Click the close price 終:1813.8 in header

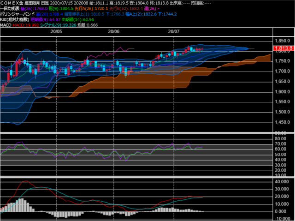point(159,3)
